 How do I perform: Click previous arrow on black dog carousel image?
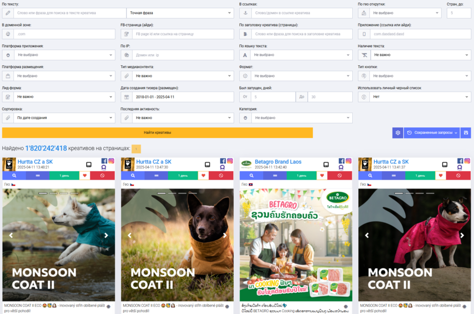[x=130, y=235]
